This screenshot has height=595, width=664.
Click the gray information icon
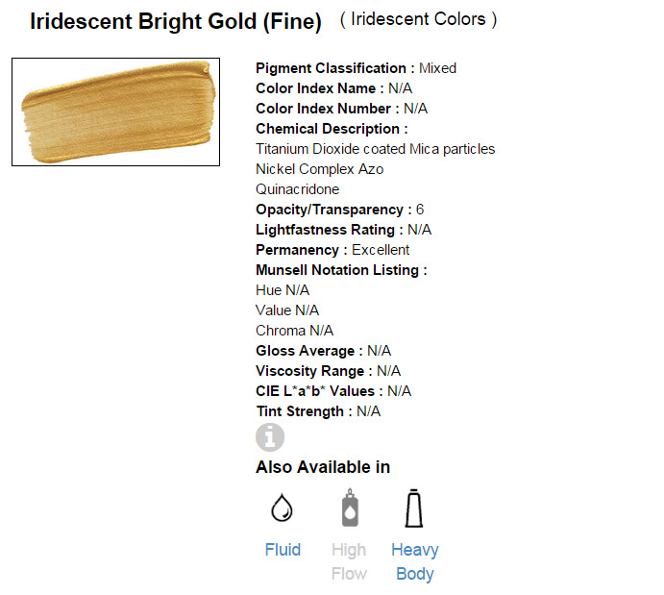pos(270,437)
